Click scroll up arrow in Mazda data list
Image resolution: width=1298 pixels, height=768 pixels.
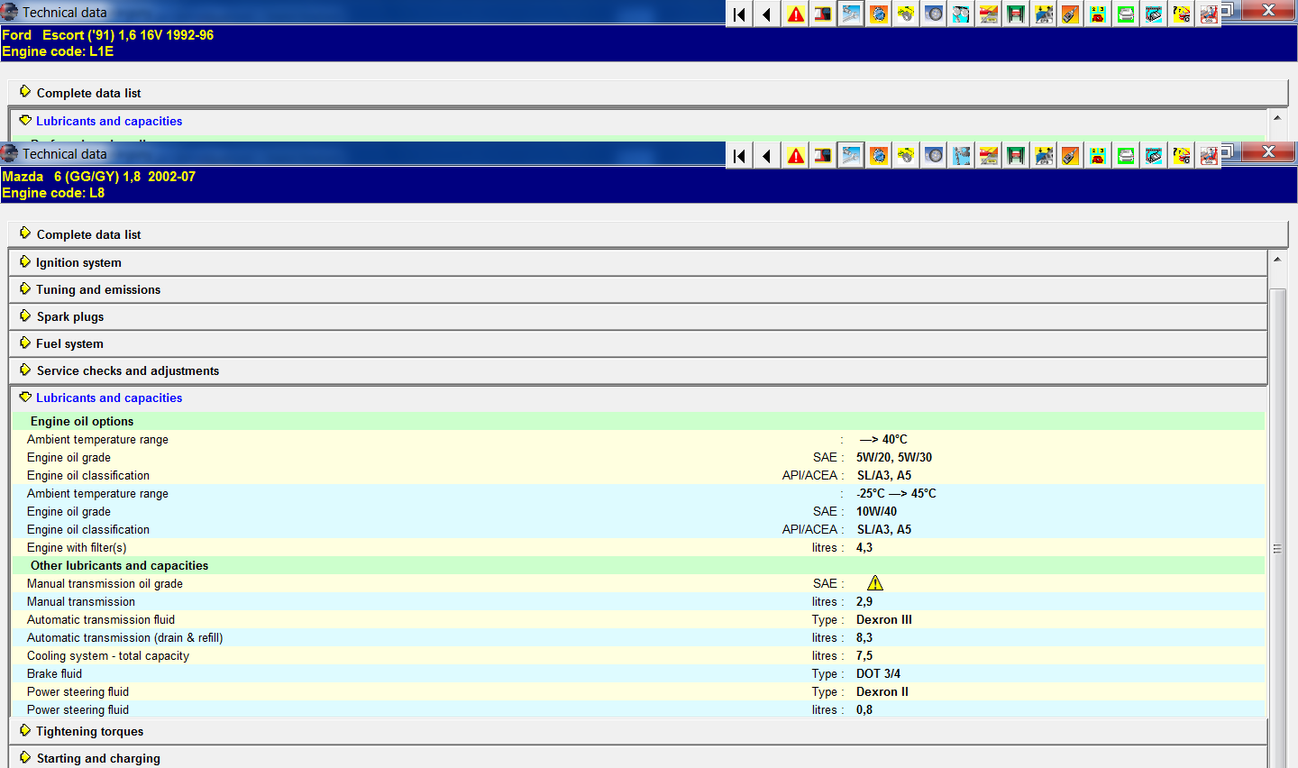(1277, 260)
